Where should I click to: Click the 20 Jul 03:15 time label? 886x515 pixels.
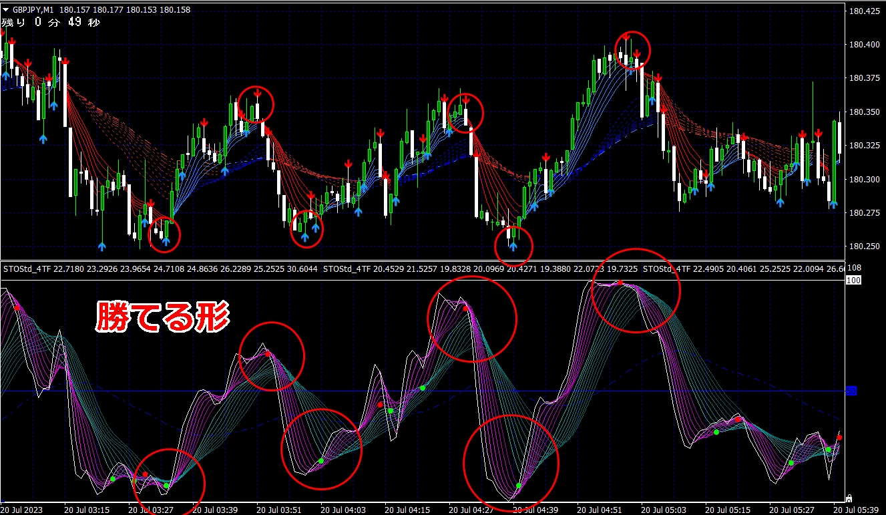tap(87, 510)
